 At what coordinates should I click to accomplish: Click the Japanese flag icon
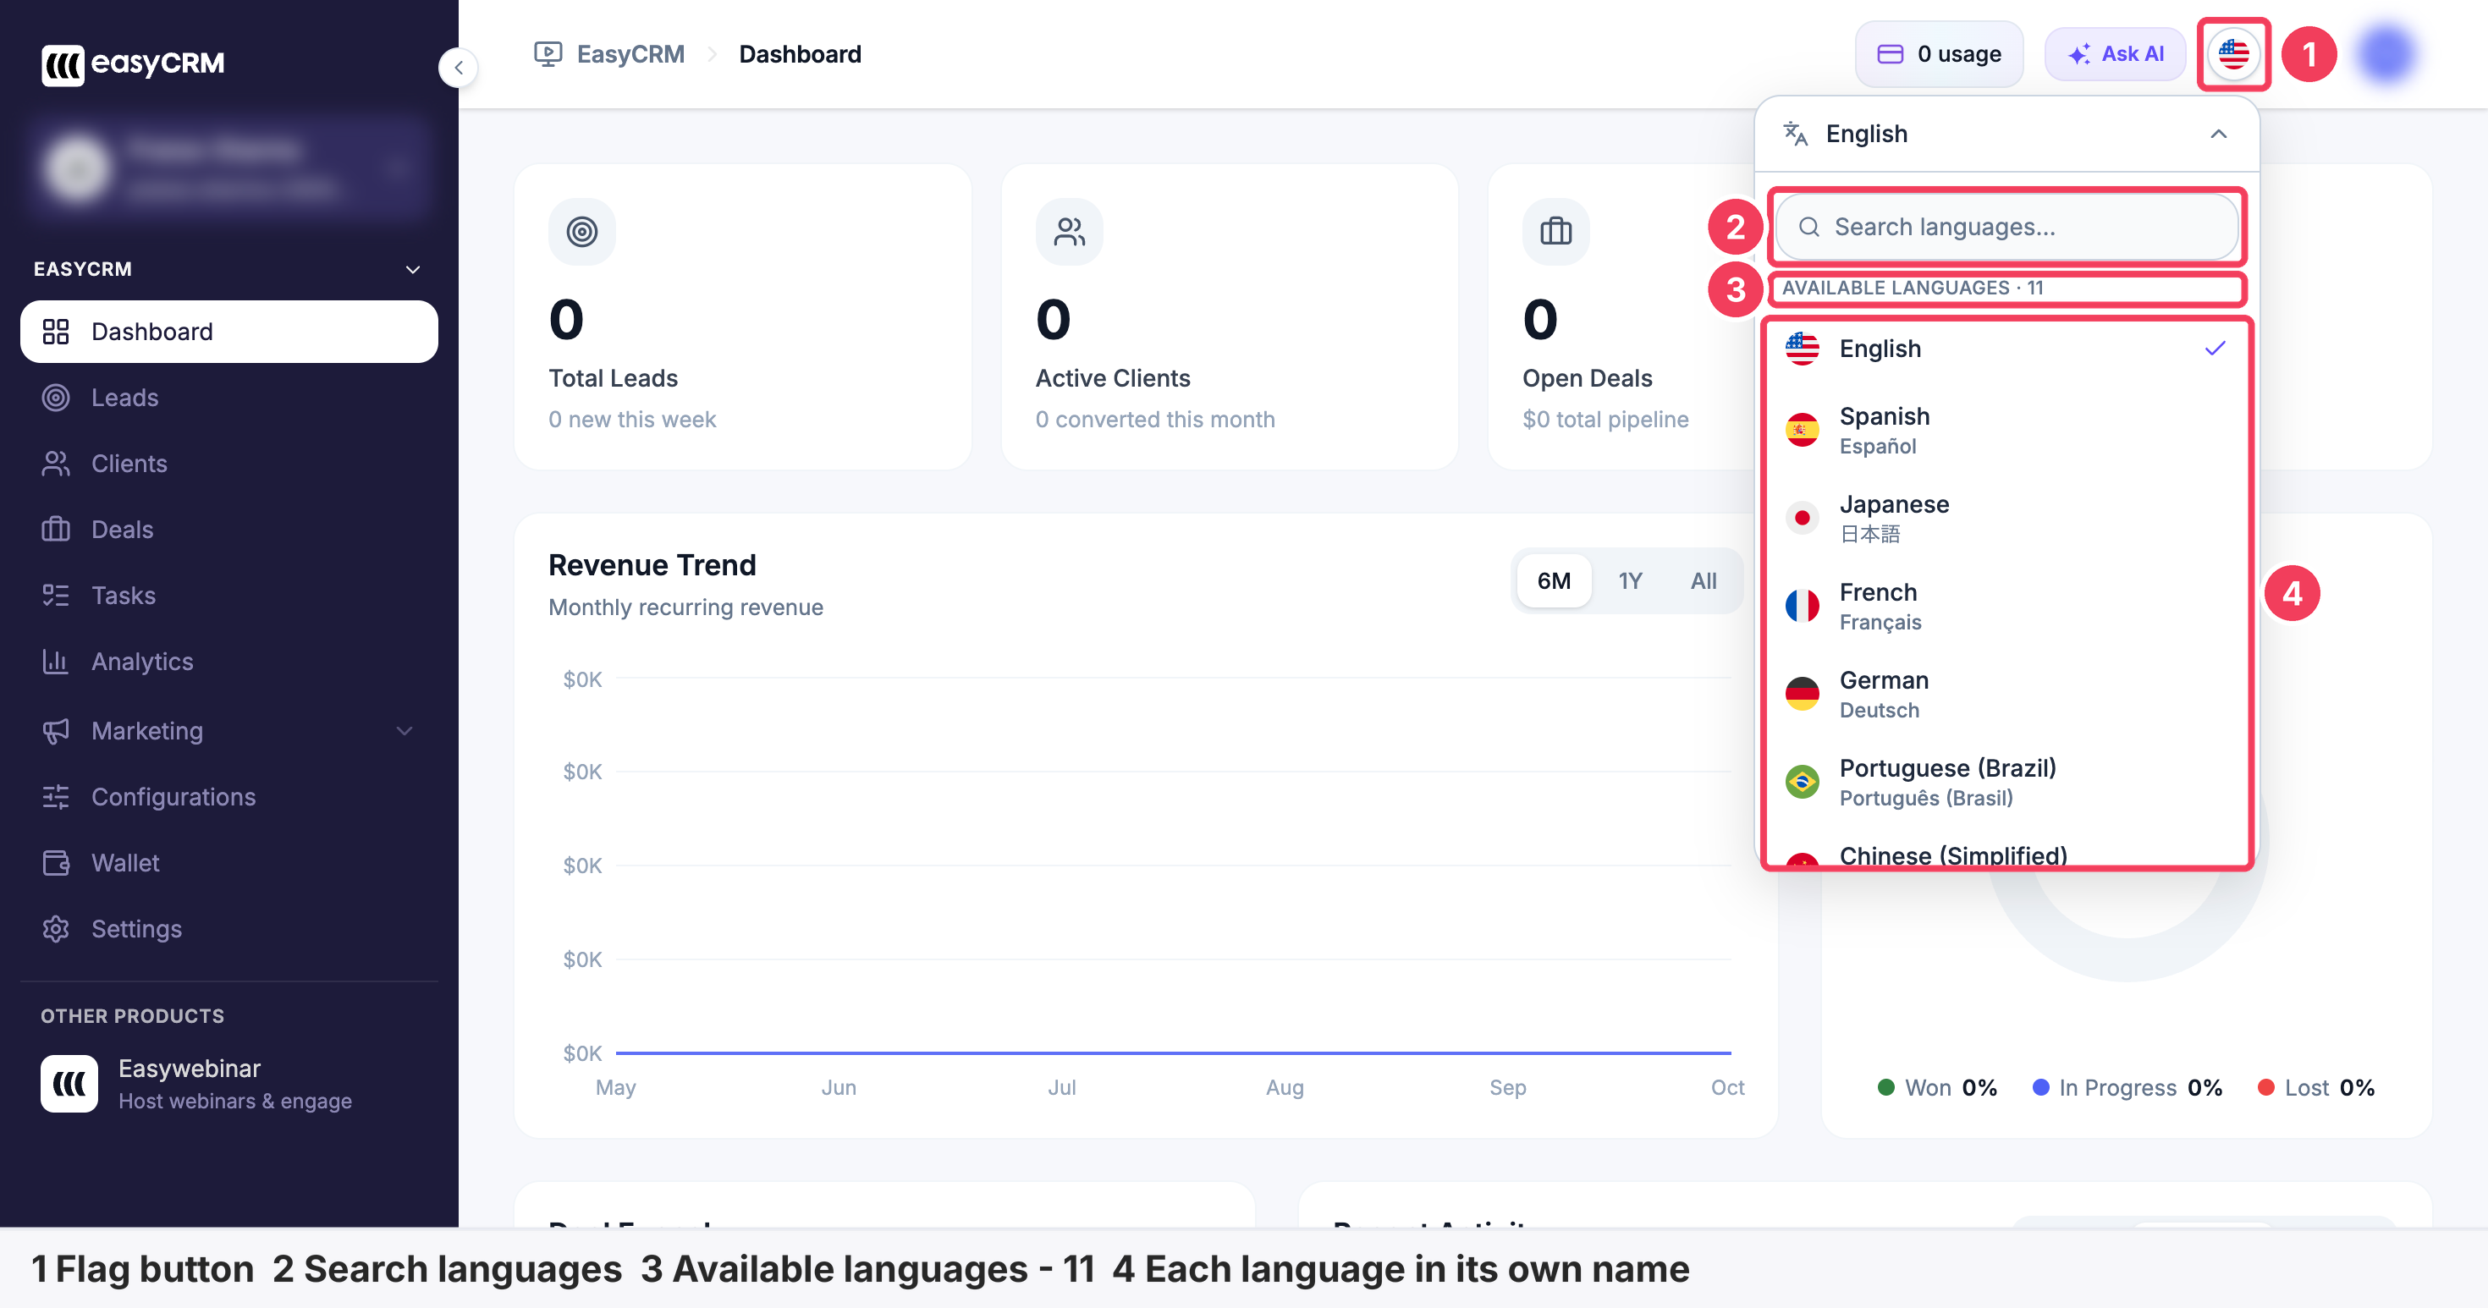(x=1802, y=519)
